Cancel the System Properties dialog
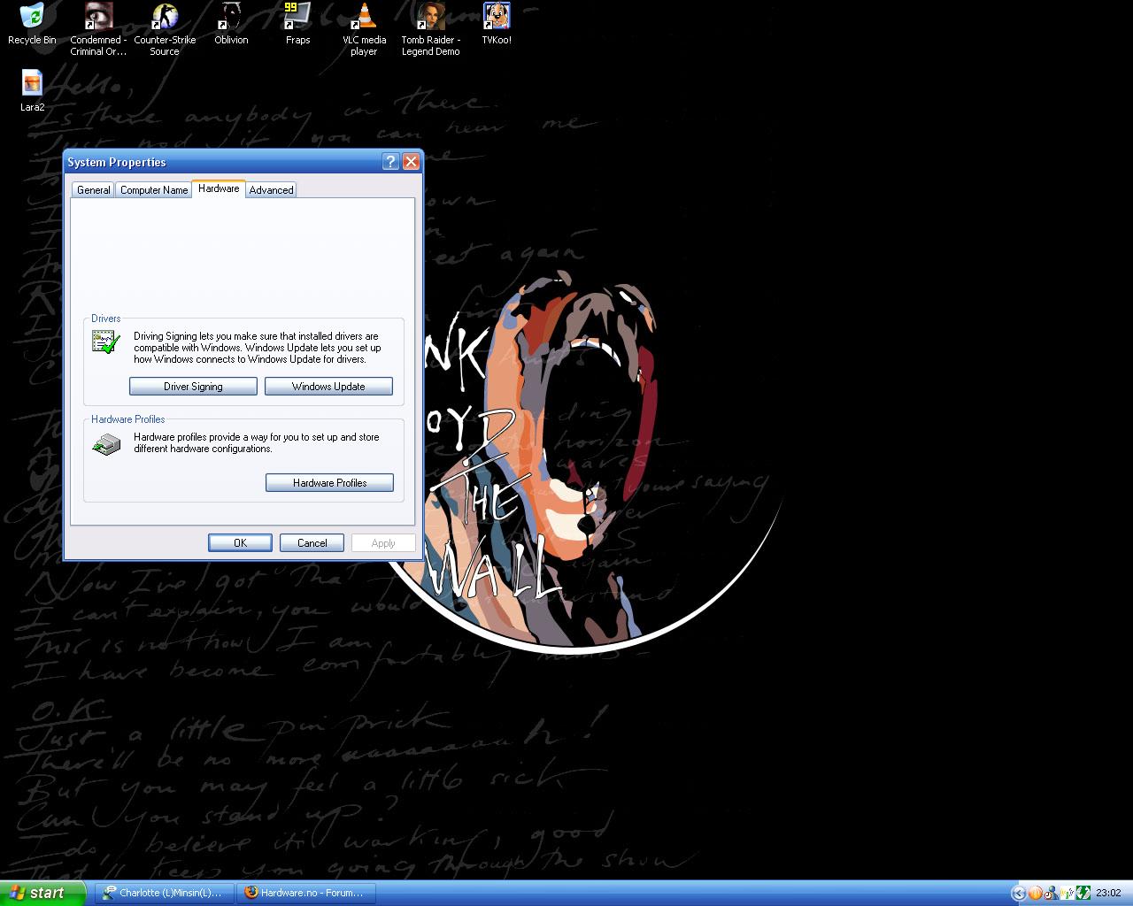Image resolution: width=1133 pixels, height=906 pixels. point(312,542)
